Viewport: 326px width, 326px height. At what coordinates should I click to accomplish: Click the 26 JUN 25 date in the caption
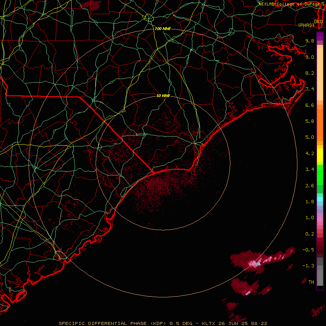[233, 323]
